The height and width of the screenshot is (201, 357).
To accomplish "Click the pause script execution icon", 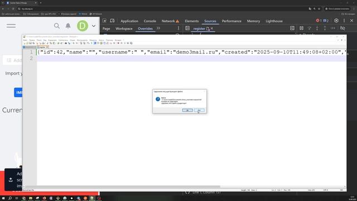I will pos(301,28).
